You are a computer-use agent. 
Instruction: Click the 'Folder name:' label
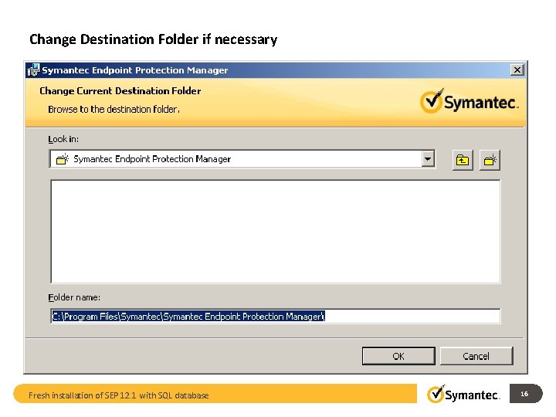74,297
